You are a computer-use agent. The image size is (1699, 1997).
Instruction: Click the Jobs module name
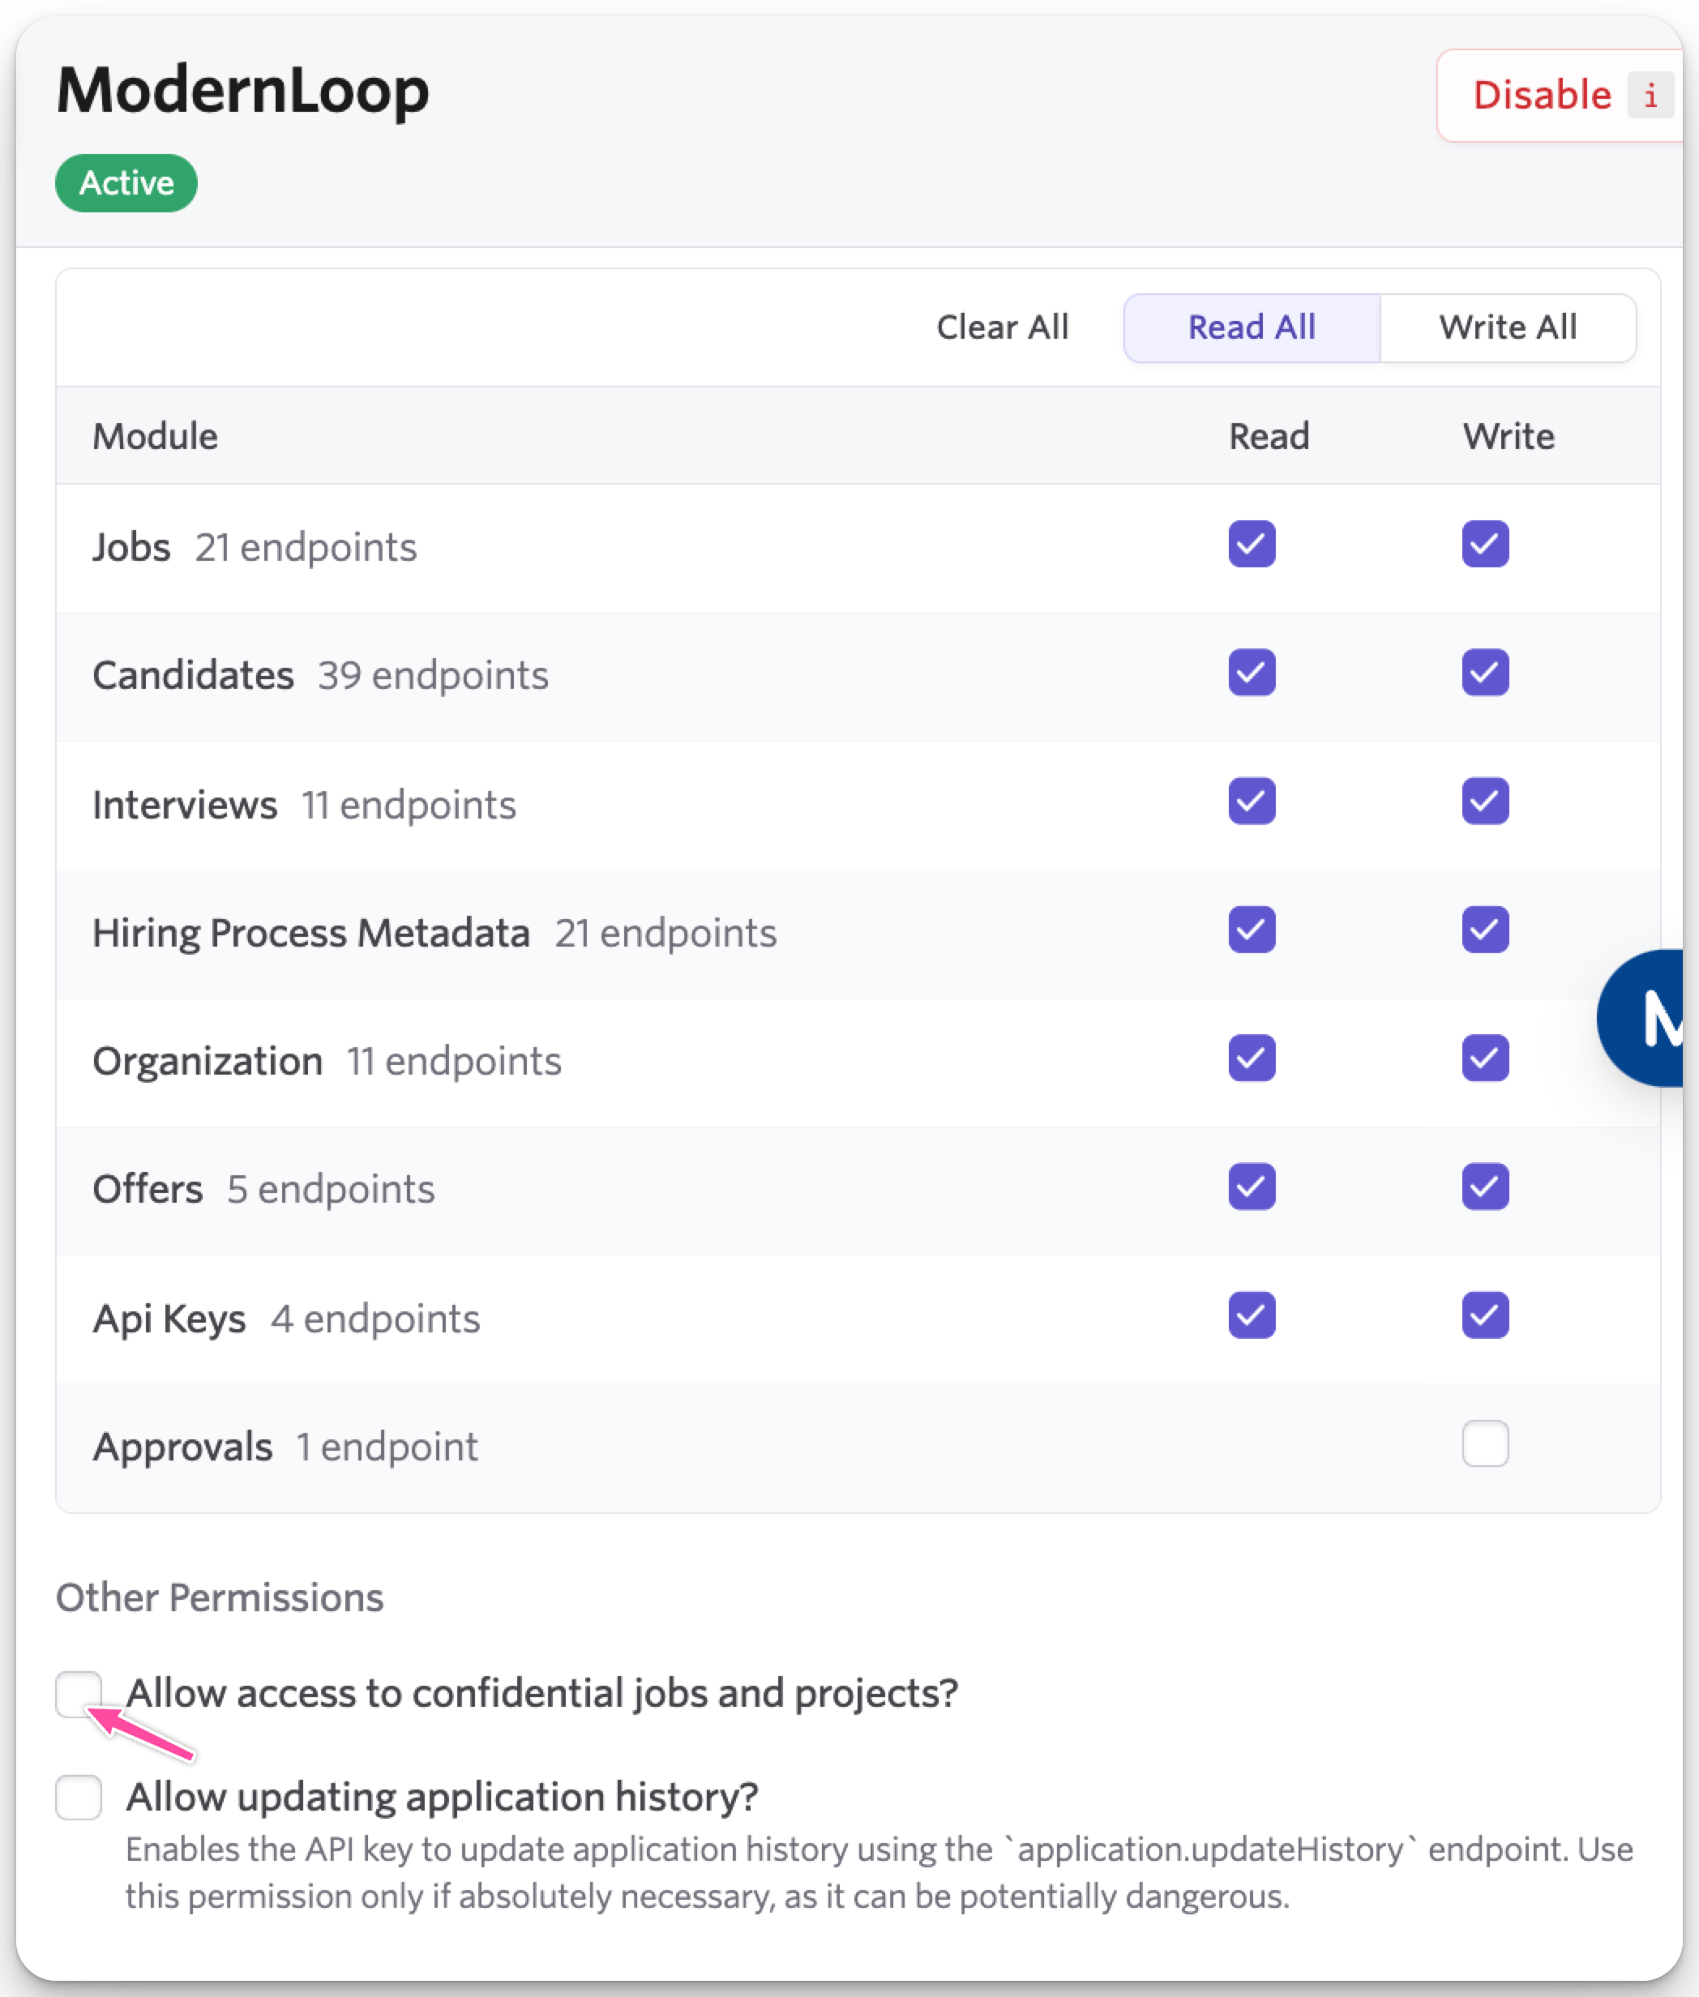point(132,547)
